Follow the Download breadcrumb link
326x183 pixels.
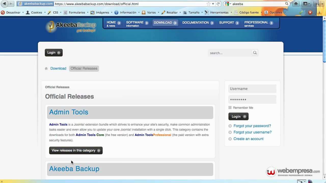(58, 68)
